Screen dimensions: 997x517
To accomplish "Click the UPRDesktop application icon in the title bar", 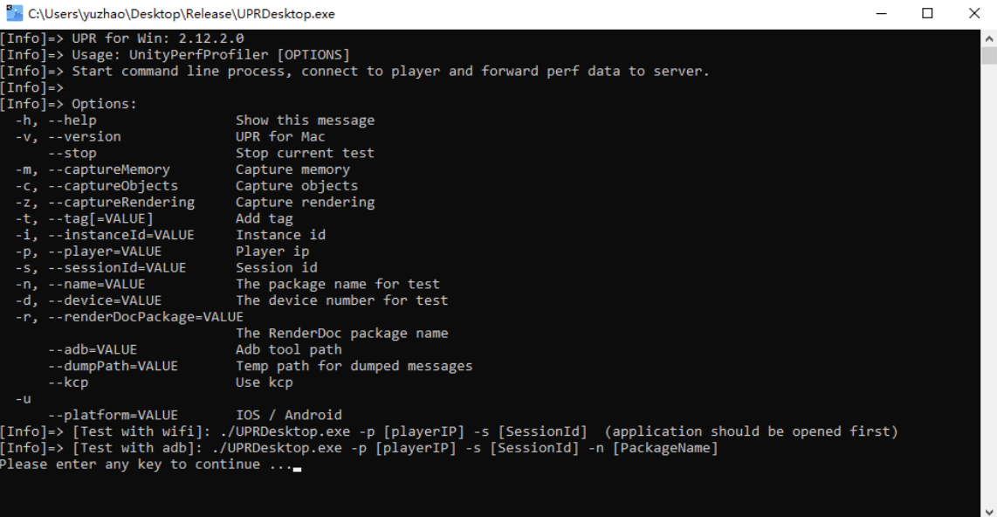I will (10, 12).
